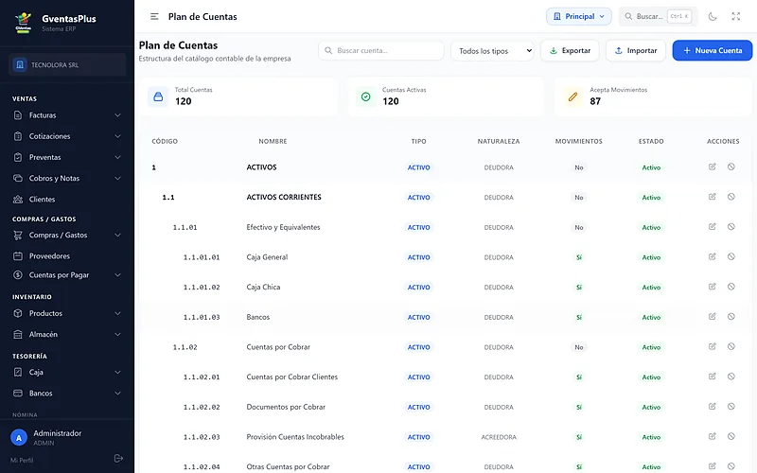757x473 pixels.
Task: Edit Cuentas por Cobrar Clientes account
Action: point(713,376)
